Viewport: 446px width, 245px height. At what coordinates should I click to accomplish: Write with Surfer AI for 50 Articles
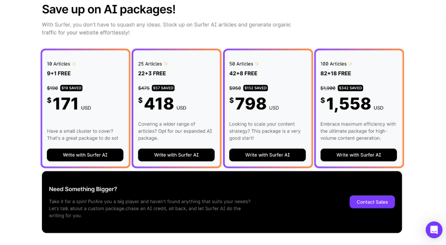pos(267,155)
